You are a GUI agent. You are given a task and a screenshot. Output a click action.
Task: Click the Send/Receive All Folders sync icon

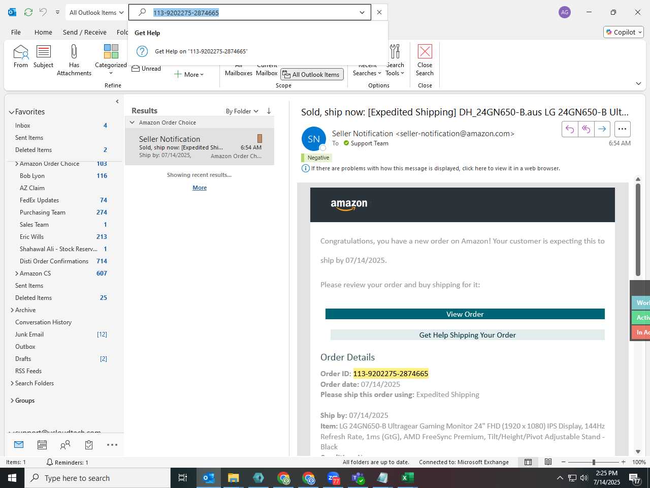point(28,12)
